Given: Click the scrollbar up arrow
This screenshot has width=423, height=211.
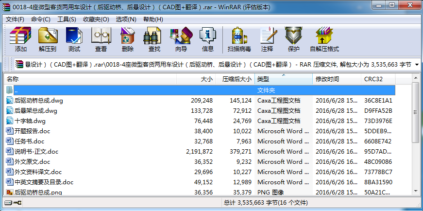Looking at the screenshot, I should pyautogui.click(x=416, y=78).
